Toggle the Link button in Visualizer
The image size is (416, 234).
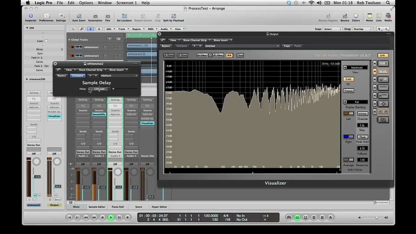pos(383,55)
